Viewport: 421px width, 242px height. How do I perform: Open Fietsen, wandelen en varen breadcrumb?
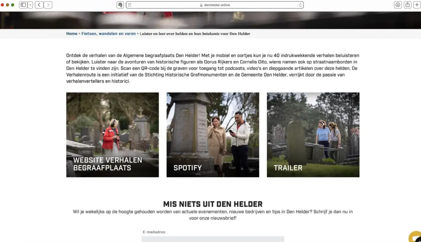[x=109, y=34]
